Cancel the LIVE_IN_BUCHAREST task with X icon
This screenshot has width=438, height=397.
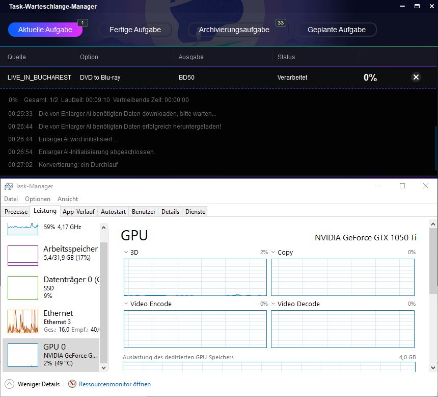coord(416,78)
